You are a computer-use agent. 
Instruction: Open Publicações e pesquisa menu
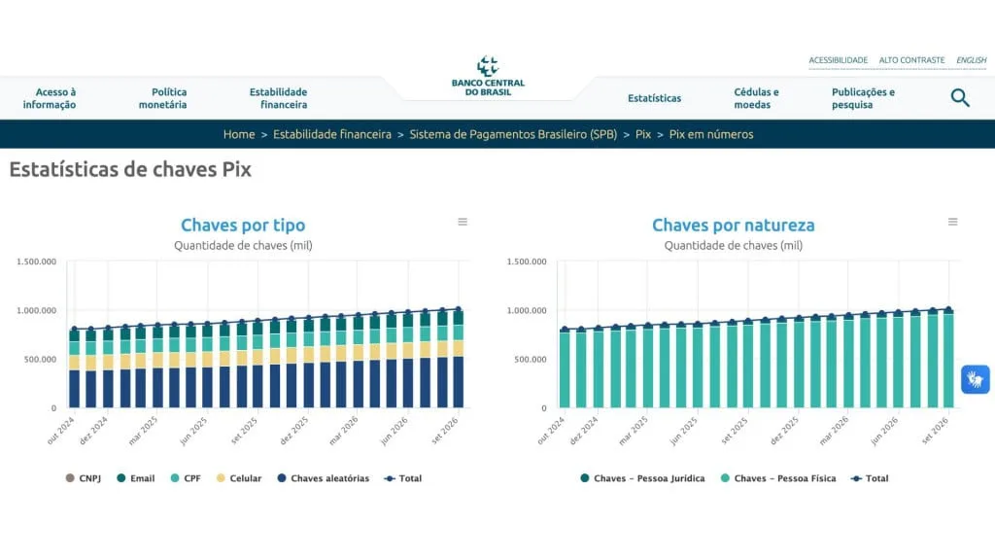pos(863,98)
